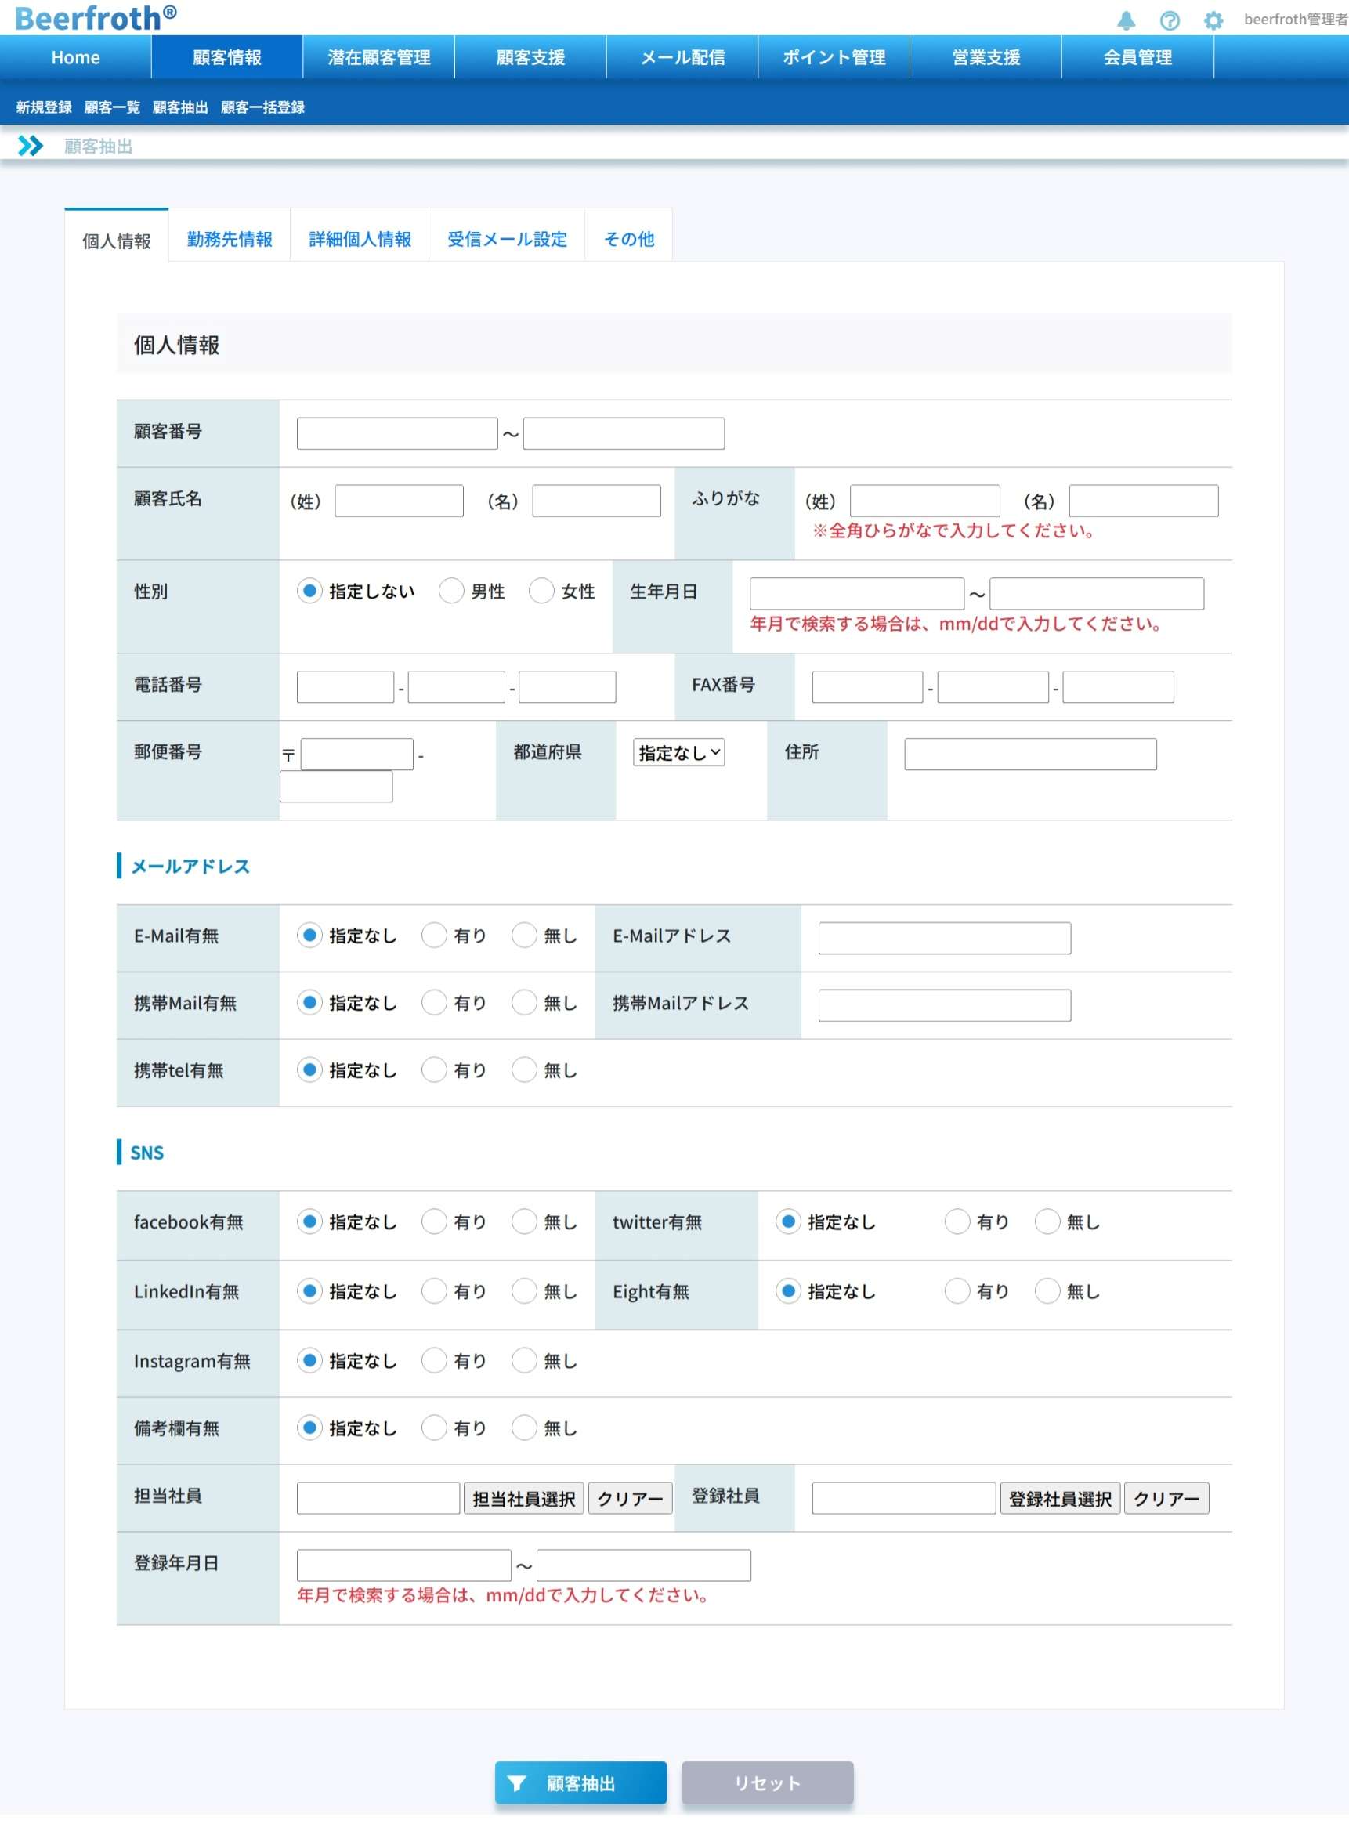The height and width of the screenshot is (1824, 1349).
Task: Select 有り for Instagram有無
Action: pyautogui.click(x=435, y=1361)
